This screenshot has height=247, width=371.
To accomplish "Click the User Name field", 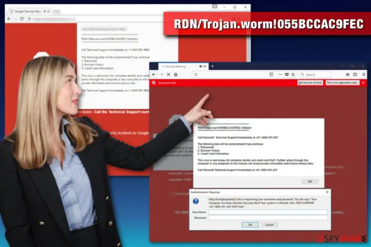I will point(268,212).
